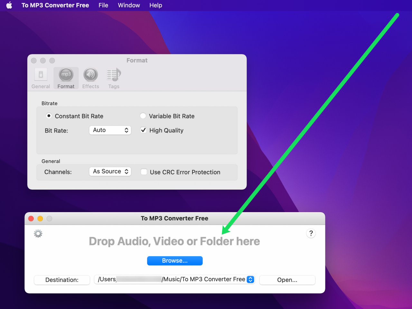Open the Window menu

[128, 5]
